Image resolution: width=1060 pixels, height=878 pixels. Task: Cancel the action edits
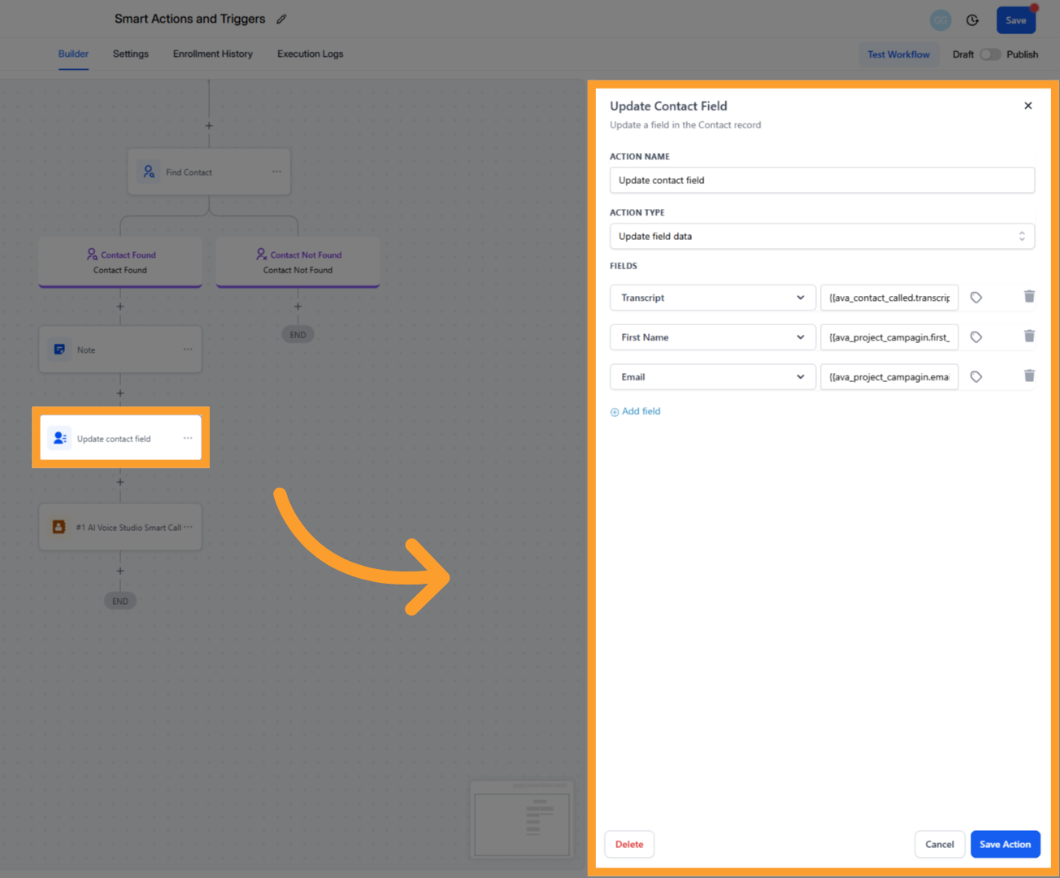[940, 844]
